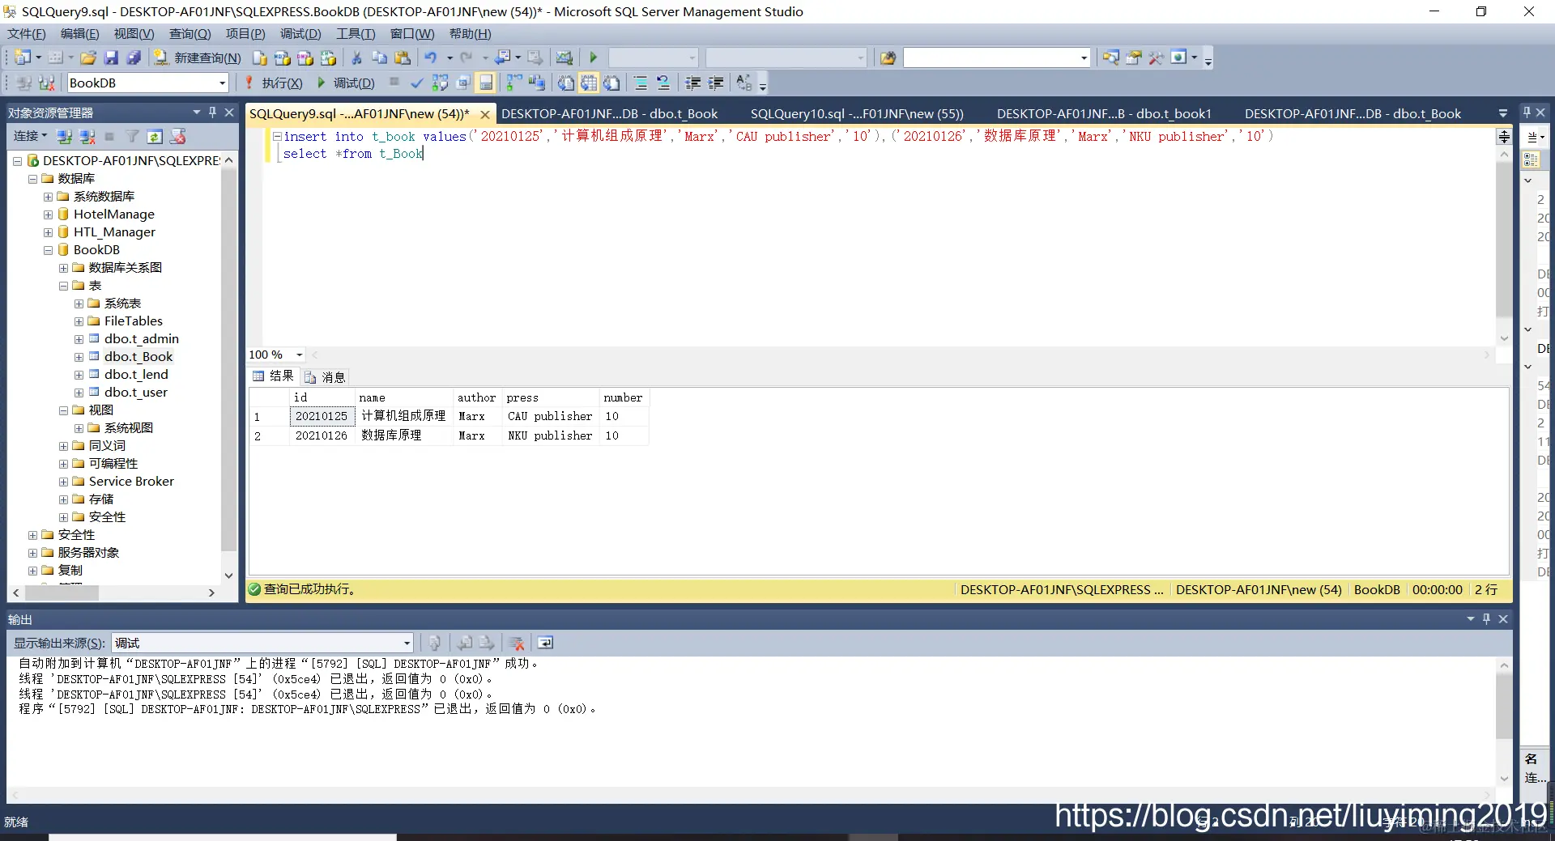Collapse the BookDB database node
This screenshot has width=1555, height=841.
49,250
